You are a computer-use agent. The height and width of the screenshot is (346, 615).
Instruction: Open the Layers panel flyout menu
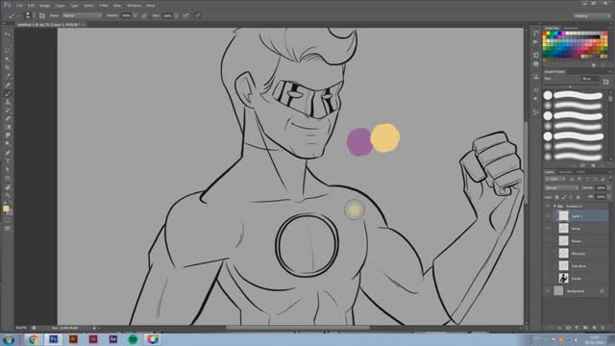(609, 172)
